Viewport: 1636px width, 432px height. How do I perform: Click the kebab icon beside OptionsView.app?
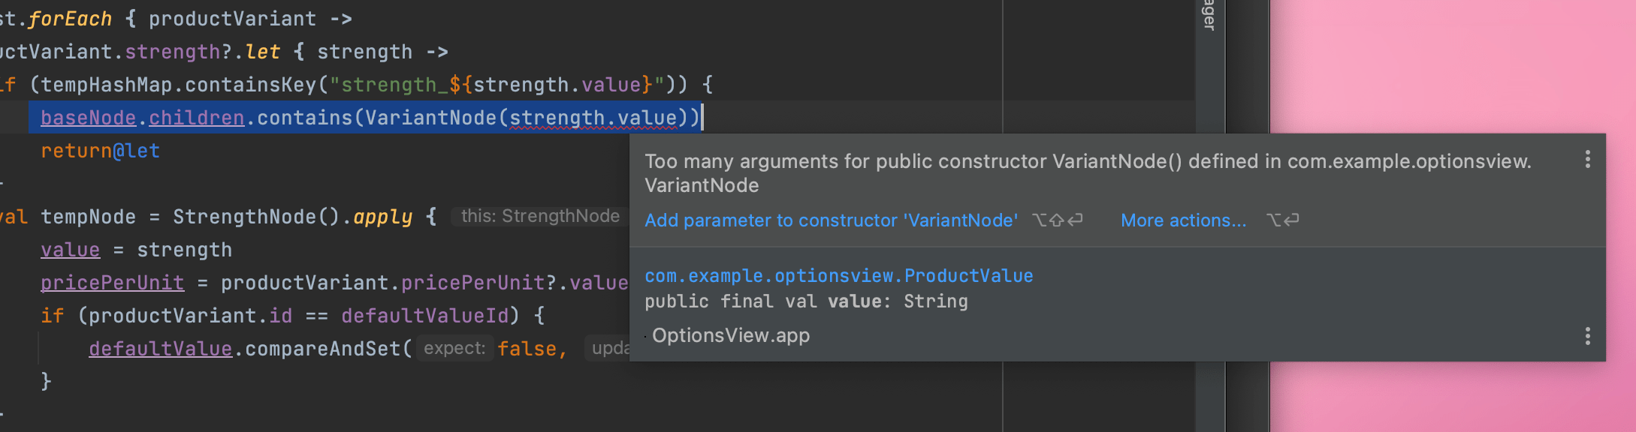[x=1587, y=335]
